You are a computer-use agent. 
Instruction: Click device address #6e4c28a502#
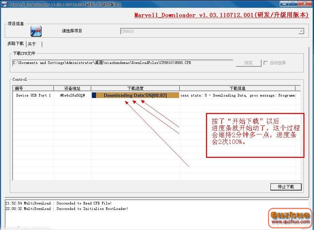(73, 95)
